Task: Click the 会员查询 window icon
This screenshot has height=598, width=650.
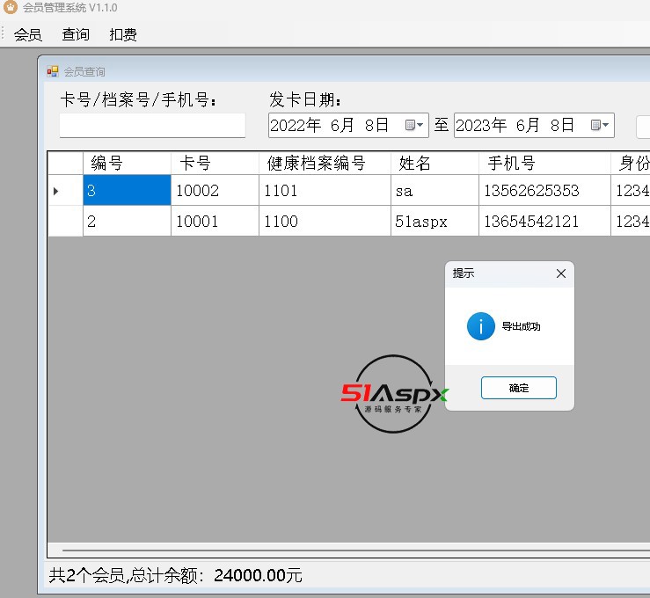Action: [53, 71]
